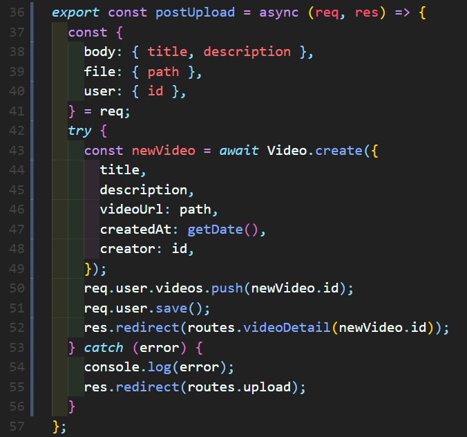Click line number 43 in the gutter

tap(17, 151)
